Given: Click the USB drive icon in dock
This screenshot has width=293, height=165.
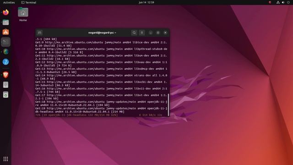Looking at the screenshot, I should (x=5, y=85).
